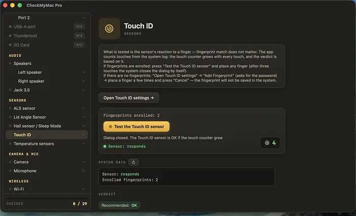Viewport: 356px width, 216px height.
Task: Select Left speaker test
Action: click(x=47, y=72)
